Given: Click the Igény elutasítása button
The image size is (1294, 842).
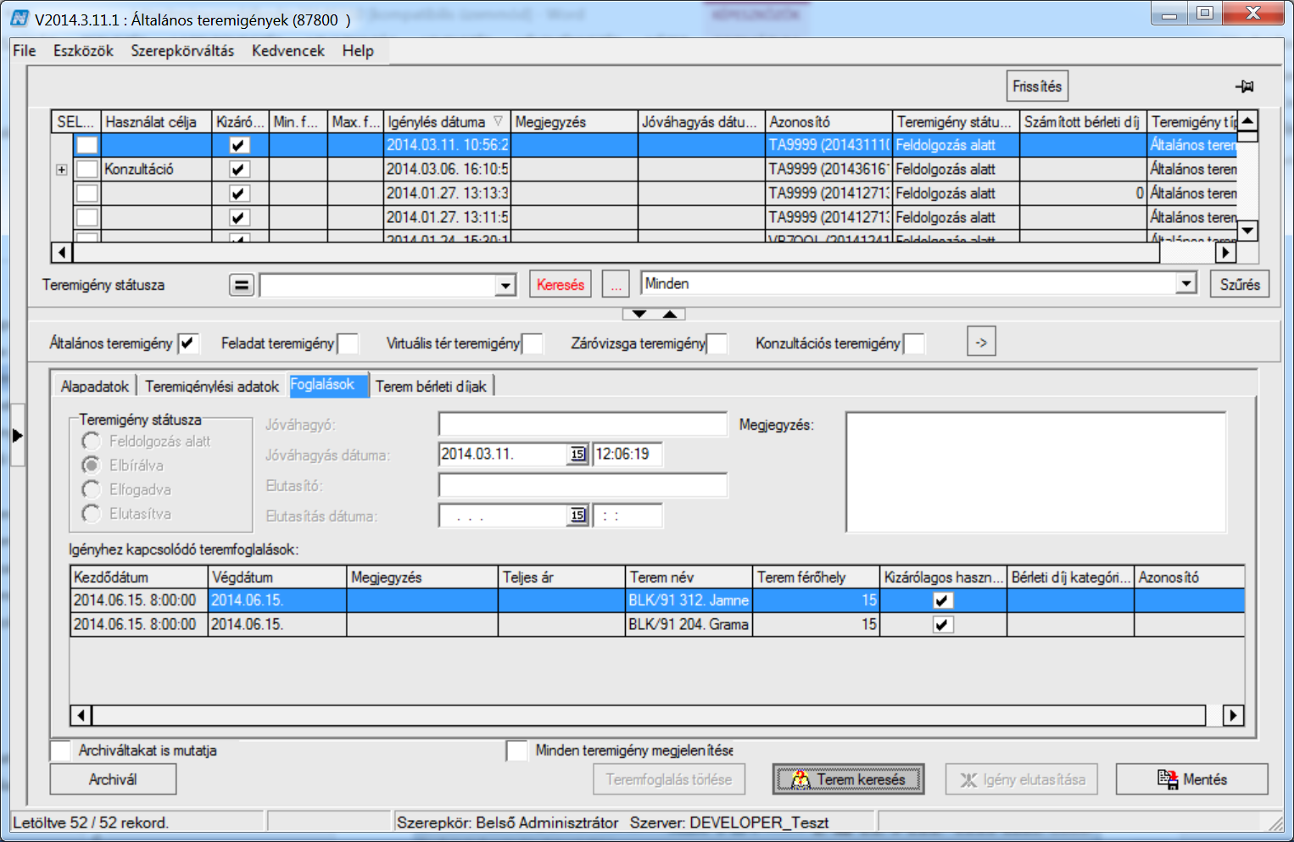Looking at the screenshot, I should pos(1022,779).
